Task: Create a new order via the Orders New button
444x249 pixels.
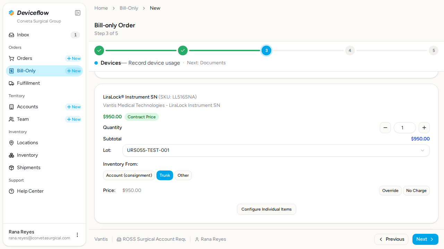Action: [74, 58]
